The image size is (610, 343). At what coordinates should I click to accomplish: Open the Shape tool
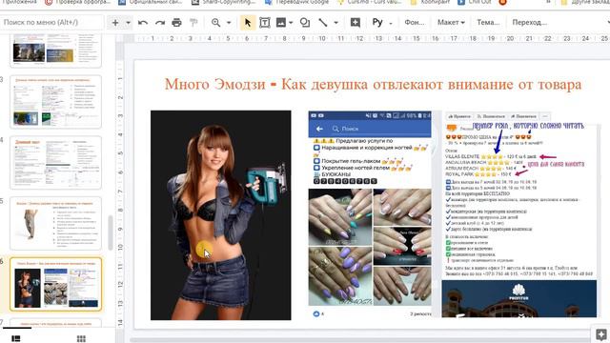305,23
